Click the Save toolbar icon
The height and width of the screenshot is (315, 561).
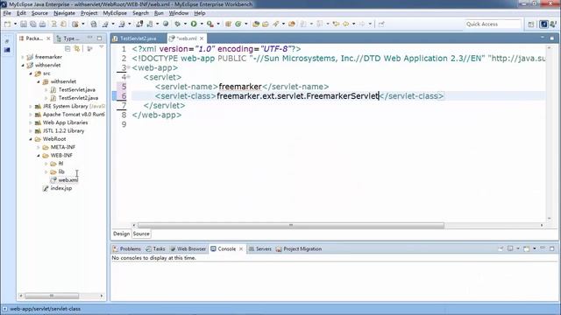tap(24, 24)
